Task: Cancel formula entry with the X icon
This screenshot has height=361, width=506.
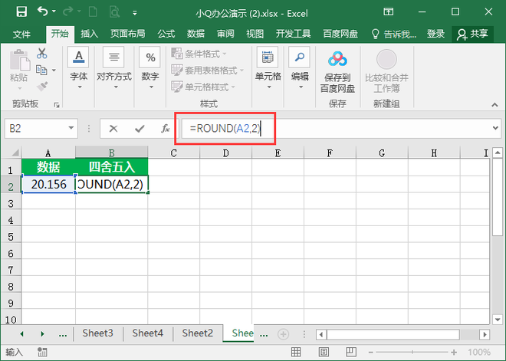Action: 113,130
